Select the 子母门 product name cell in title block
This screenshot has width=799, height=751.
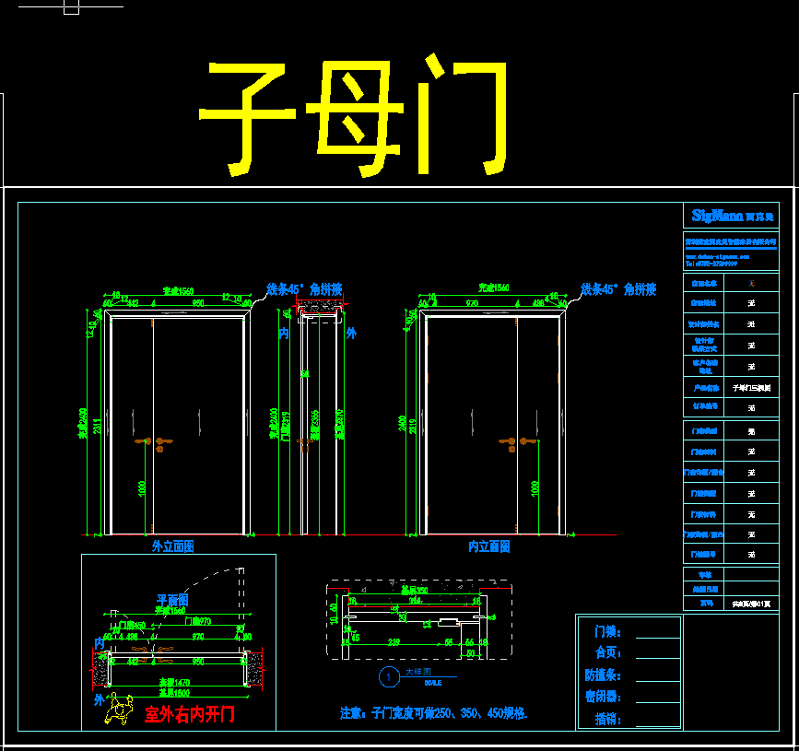[752, 389]
